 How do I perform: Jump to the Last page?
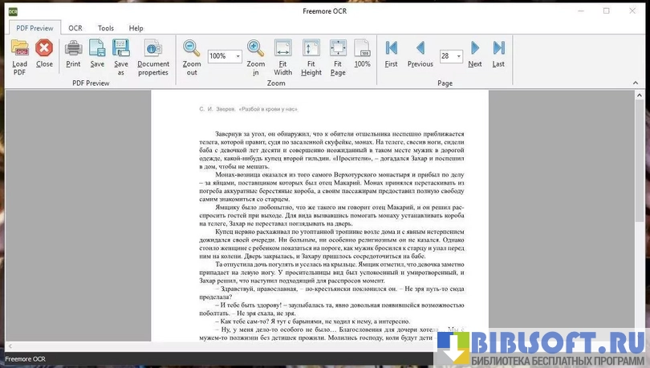point(498,53)
